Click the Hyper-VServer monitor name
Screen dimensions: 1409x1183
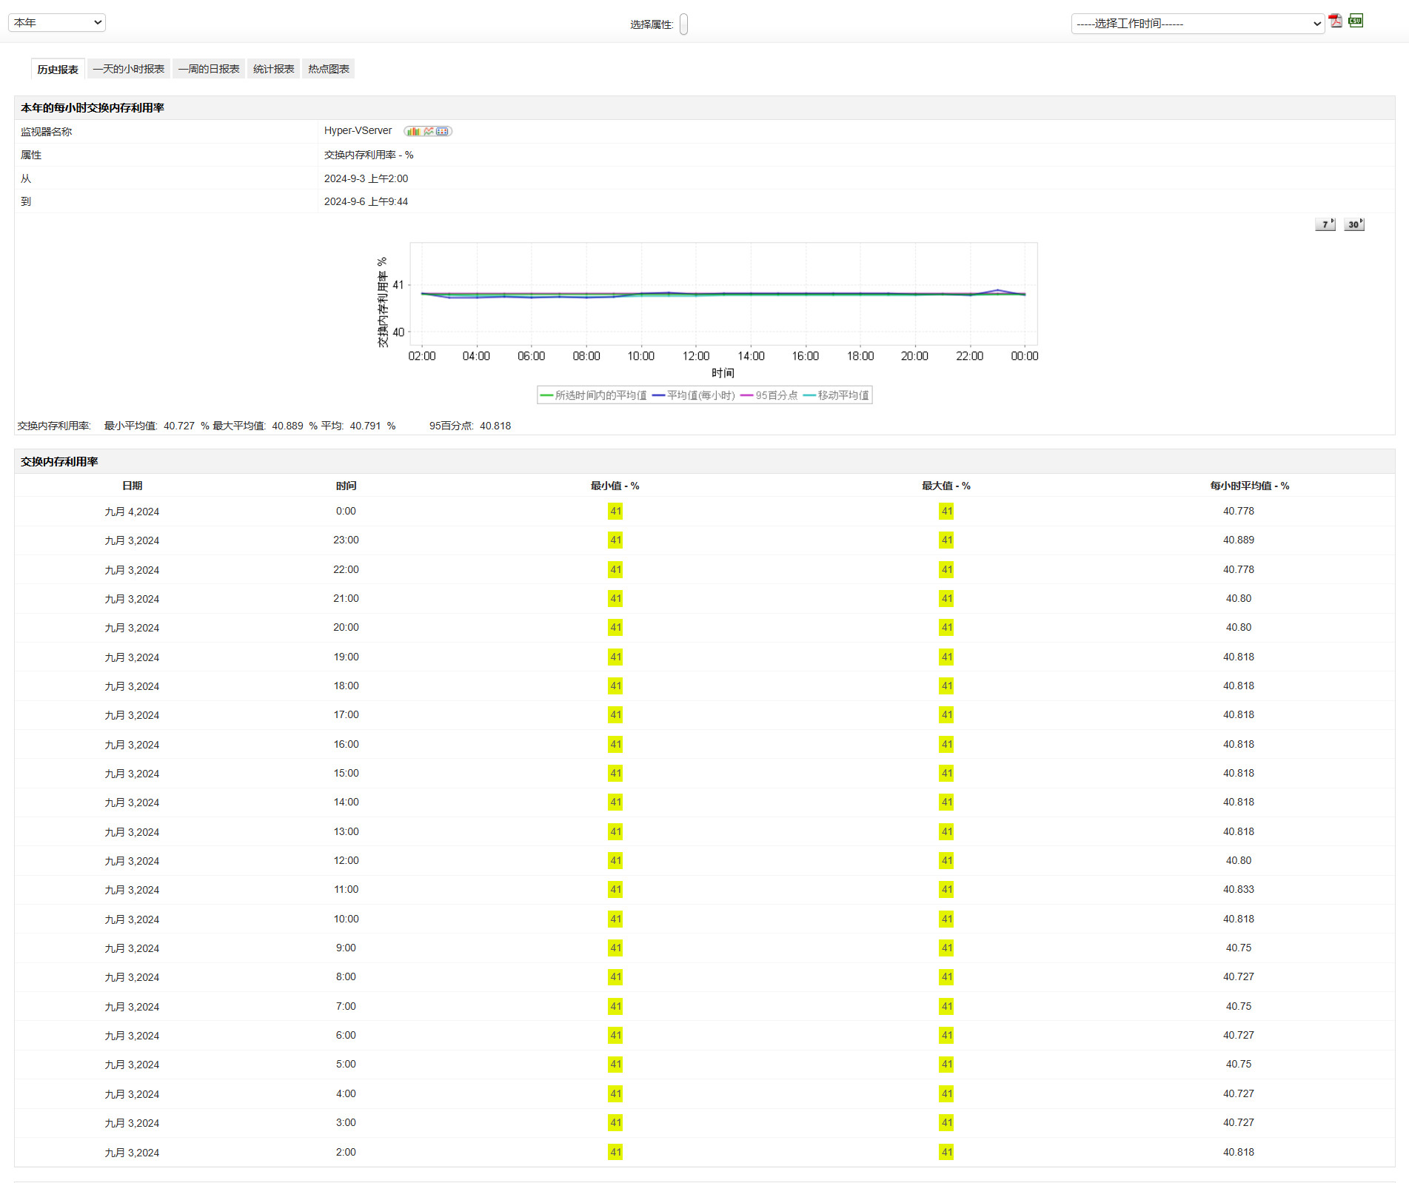tap(358, 130)
